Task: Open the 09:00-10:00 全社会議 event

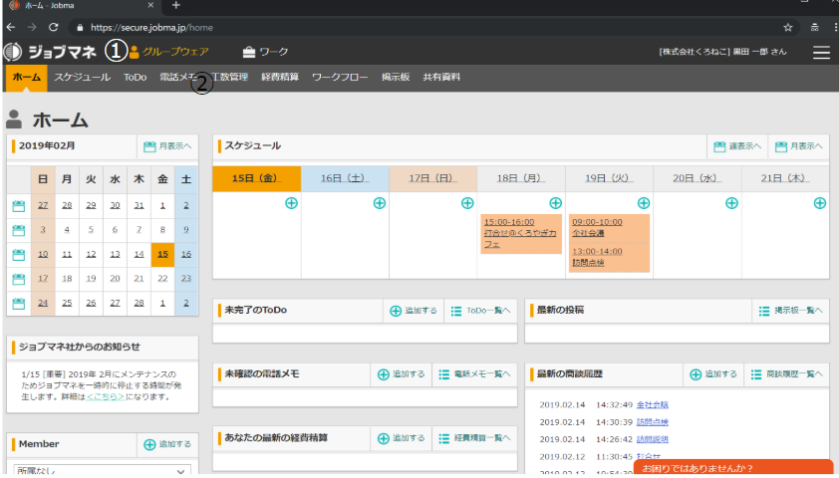Action: coord(609,227)
